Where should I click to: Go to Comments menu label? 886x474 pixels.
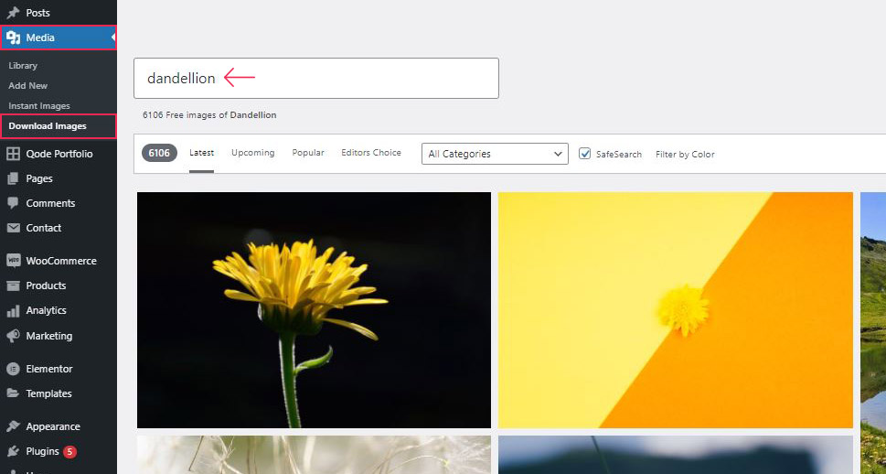point(50,203)
